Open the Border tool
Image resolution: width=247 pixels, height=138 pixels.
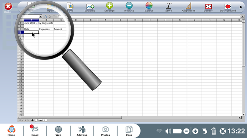coord(208,7)
